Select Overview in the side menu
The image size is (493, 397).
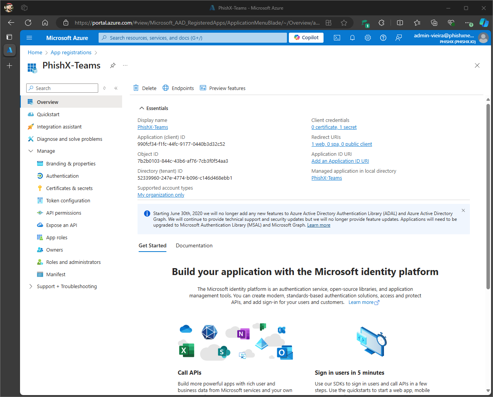[x=71, y=102]
